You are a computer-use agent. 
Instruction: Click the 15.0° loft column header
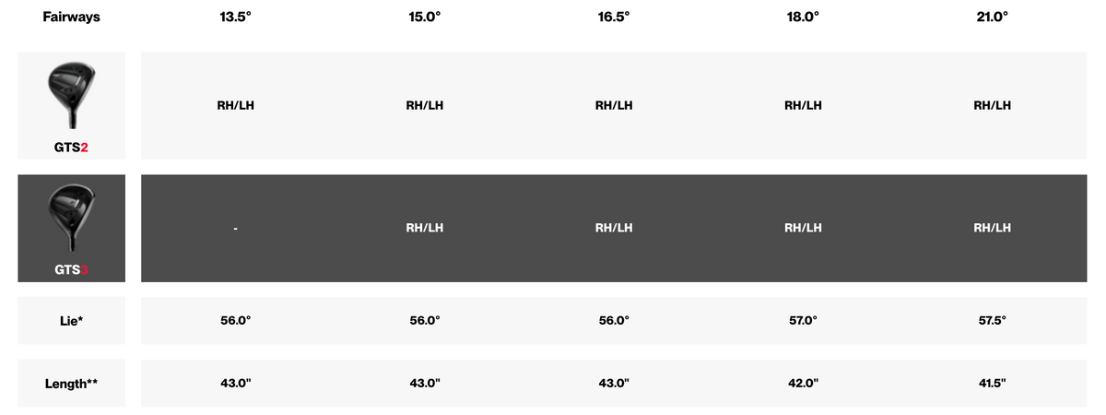click(x=424, y=18)
